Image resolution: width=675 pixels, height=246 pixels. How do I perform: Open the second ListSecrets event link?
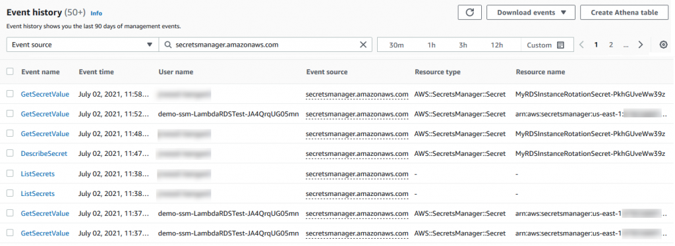coord(38,193)
